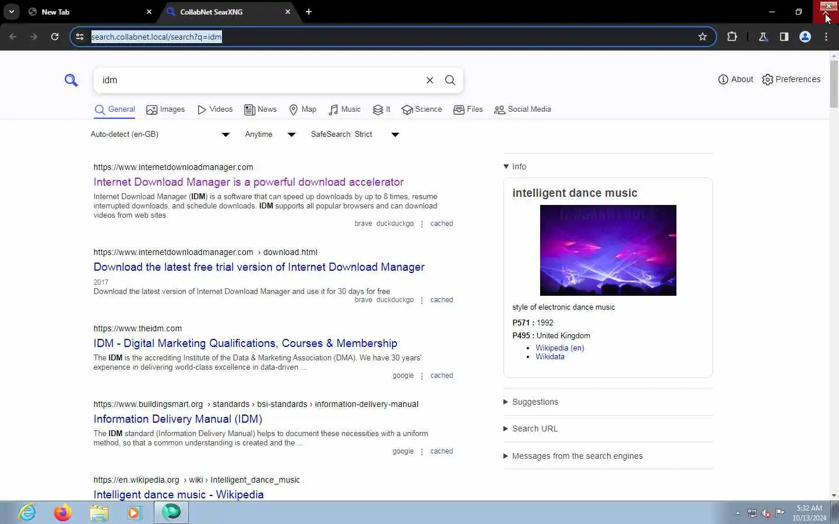The width and height of the screenshot is (839, 524).
Task: Switch to the Social Media tab
Action: (x=523, y=109)
